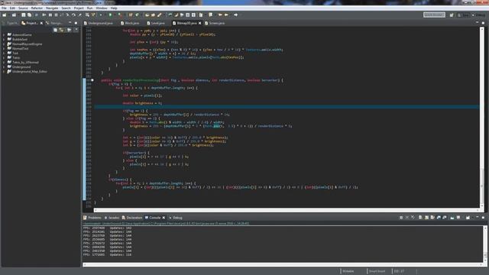Close the Console view tab
Viewport: 489px width, 275px height.
point(164,218)
